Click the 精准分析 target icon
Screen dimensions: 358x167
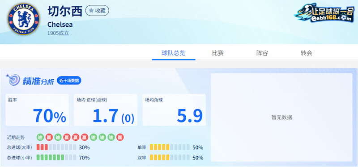click(13, 80)
